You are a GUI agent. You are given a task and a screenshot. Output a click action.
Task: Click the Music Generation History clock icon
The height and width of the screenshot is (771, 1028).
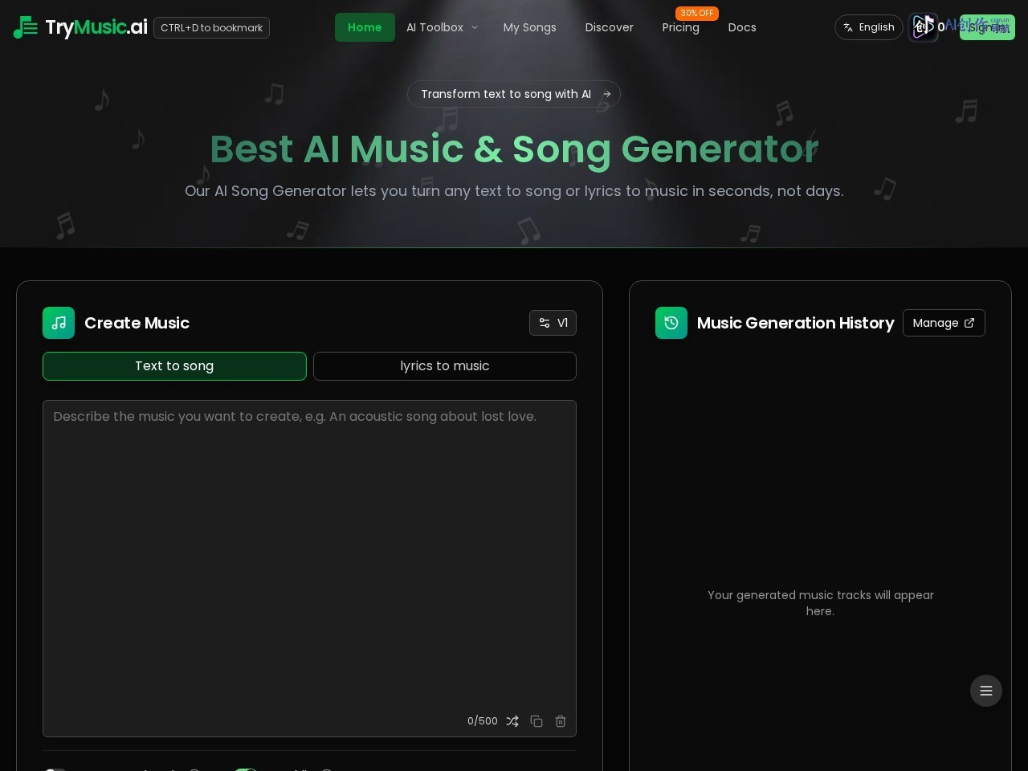(671, 323)
